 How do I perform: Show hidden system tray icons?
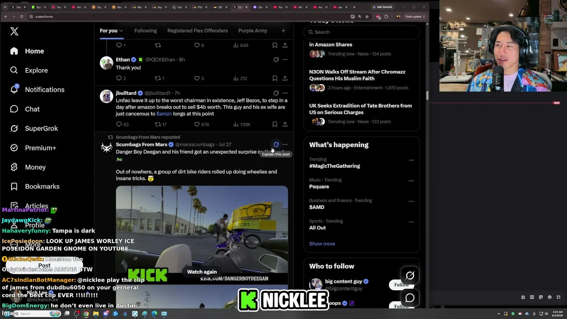[x=499, y=314]
